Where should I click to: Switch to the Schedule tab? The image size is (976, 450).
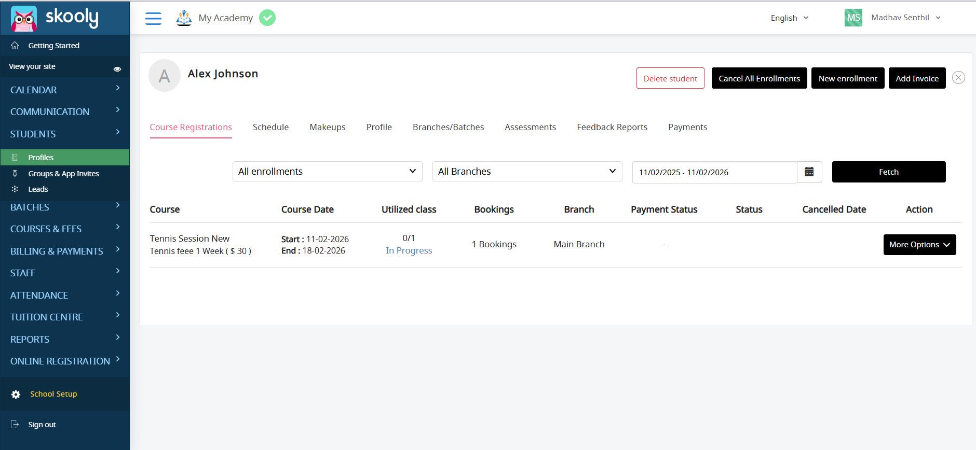270,128
